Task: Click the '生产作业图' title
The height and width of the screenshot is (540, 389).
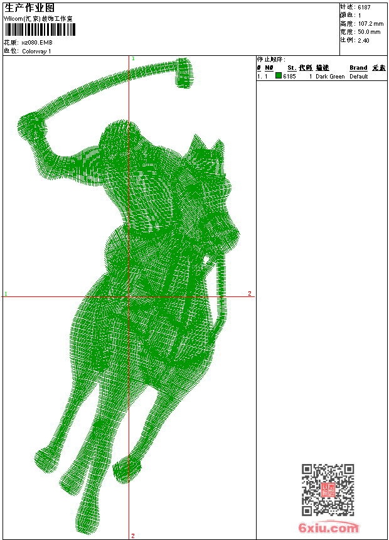Action: 29,8
